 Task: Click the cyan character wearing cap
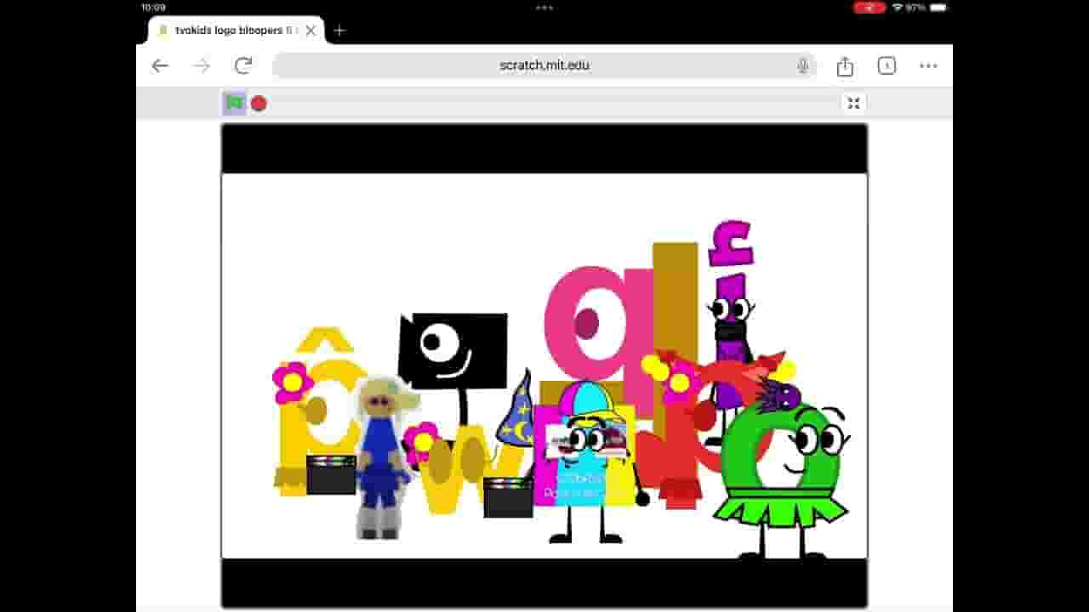(585, 463)
